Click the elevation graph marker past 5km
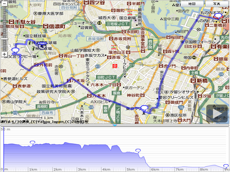 tap(138, 150)
